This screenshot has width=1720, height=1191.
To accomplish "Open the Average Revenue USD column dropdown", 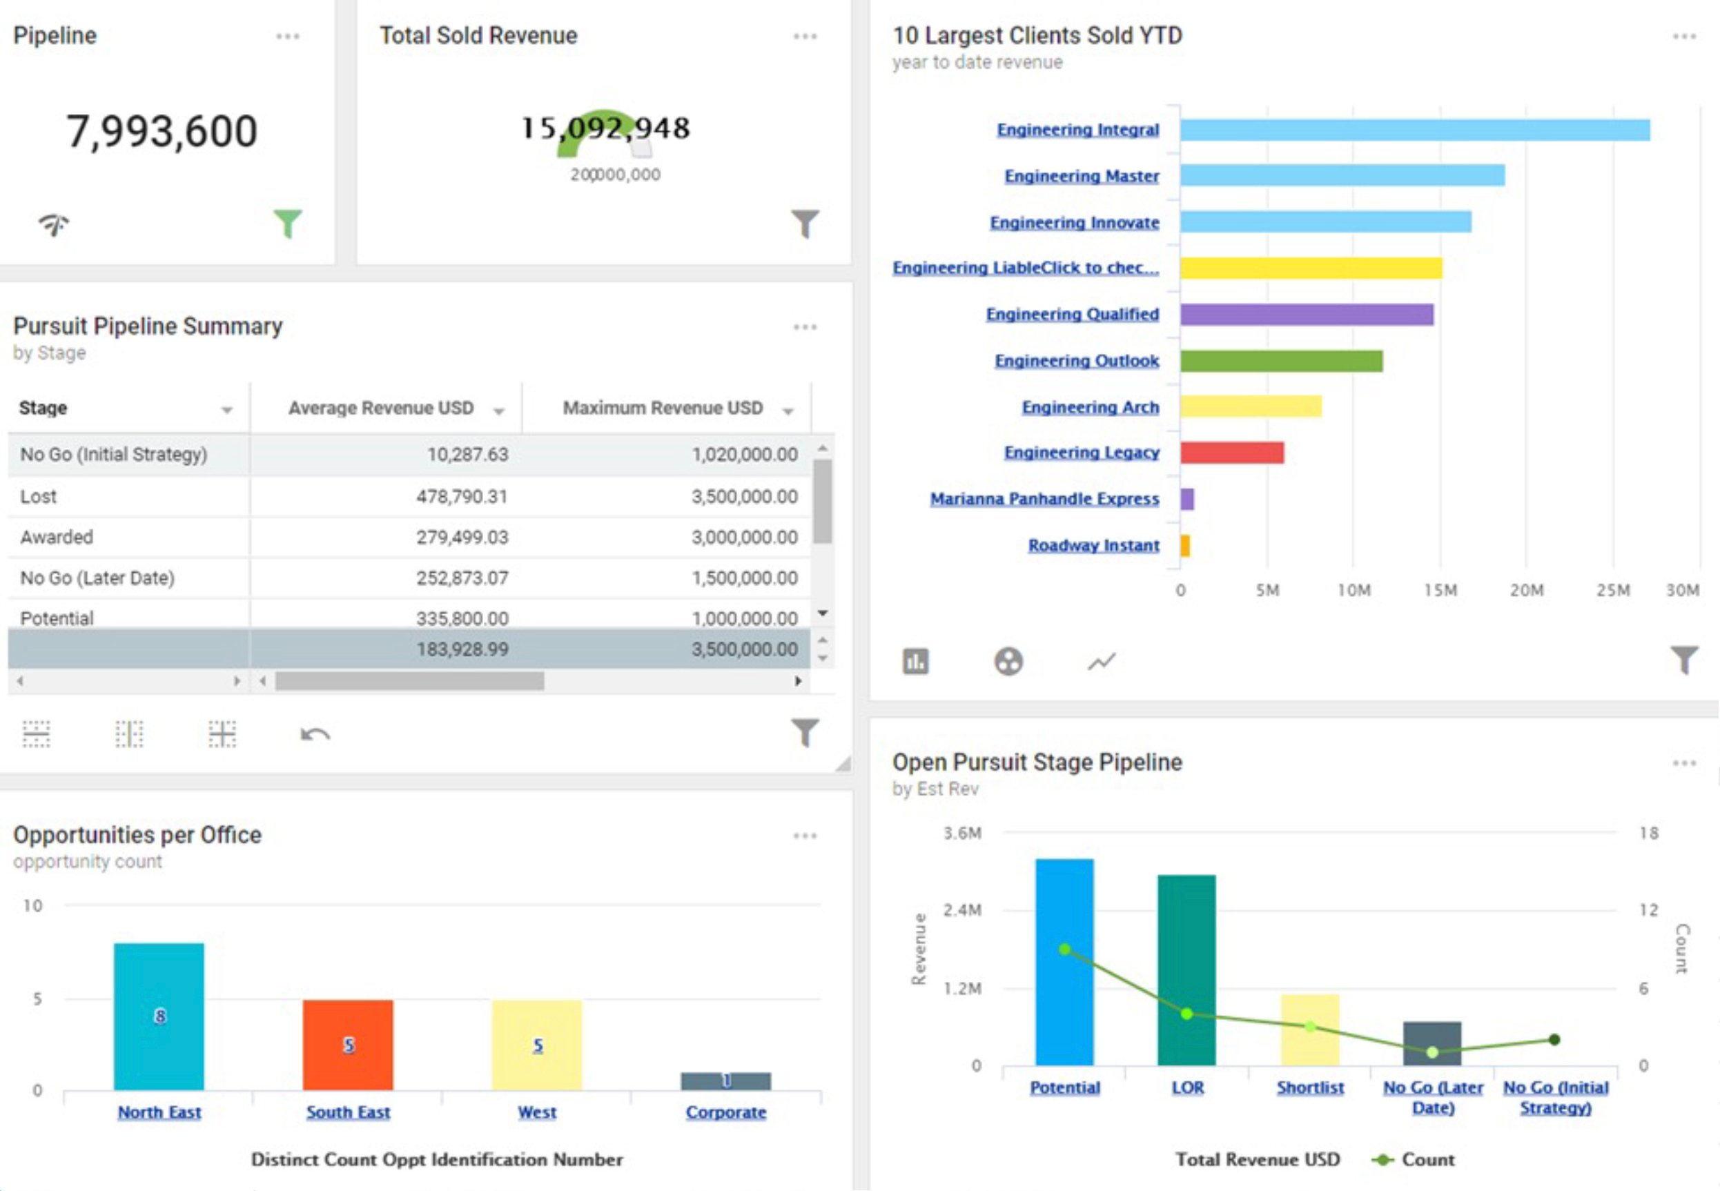I will (x=499, y=411).
